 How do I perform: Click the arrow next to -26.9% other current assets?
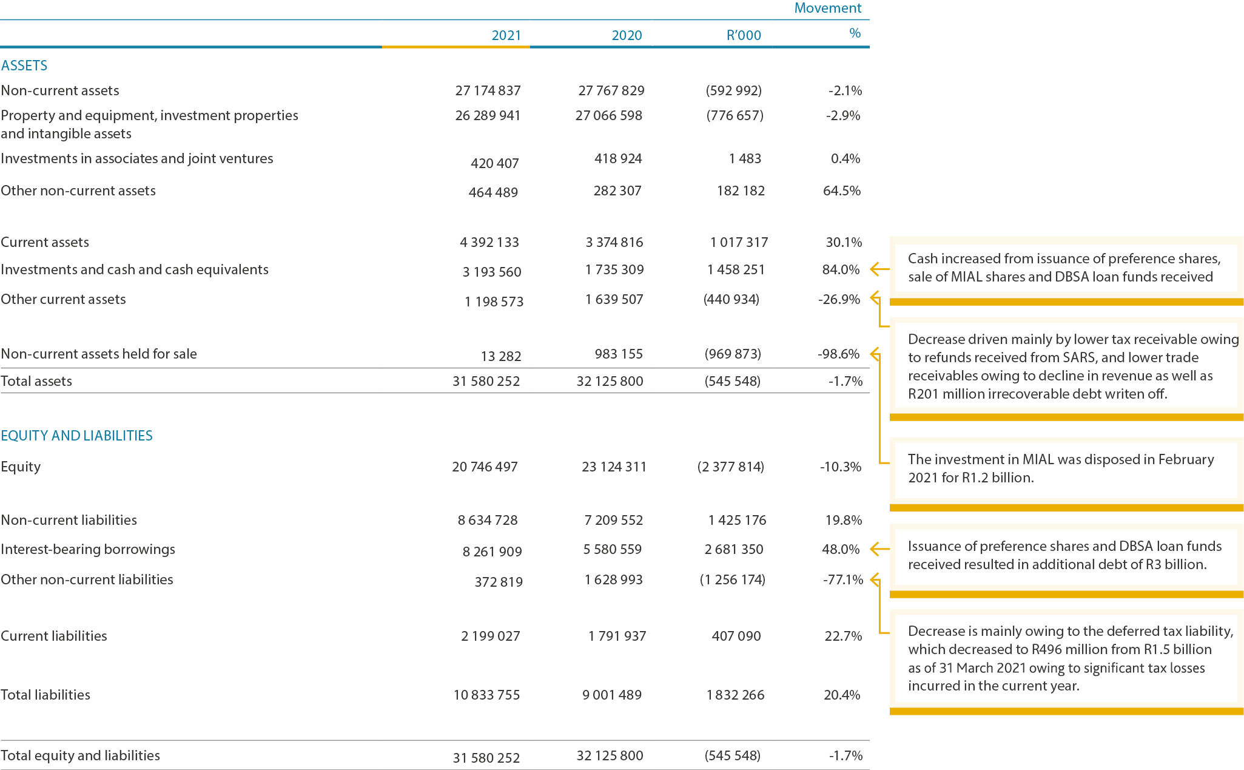[875, 298]
